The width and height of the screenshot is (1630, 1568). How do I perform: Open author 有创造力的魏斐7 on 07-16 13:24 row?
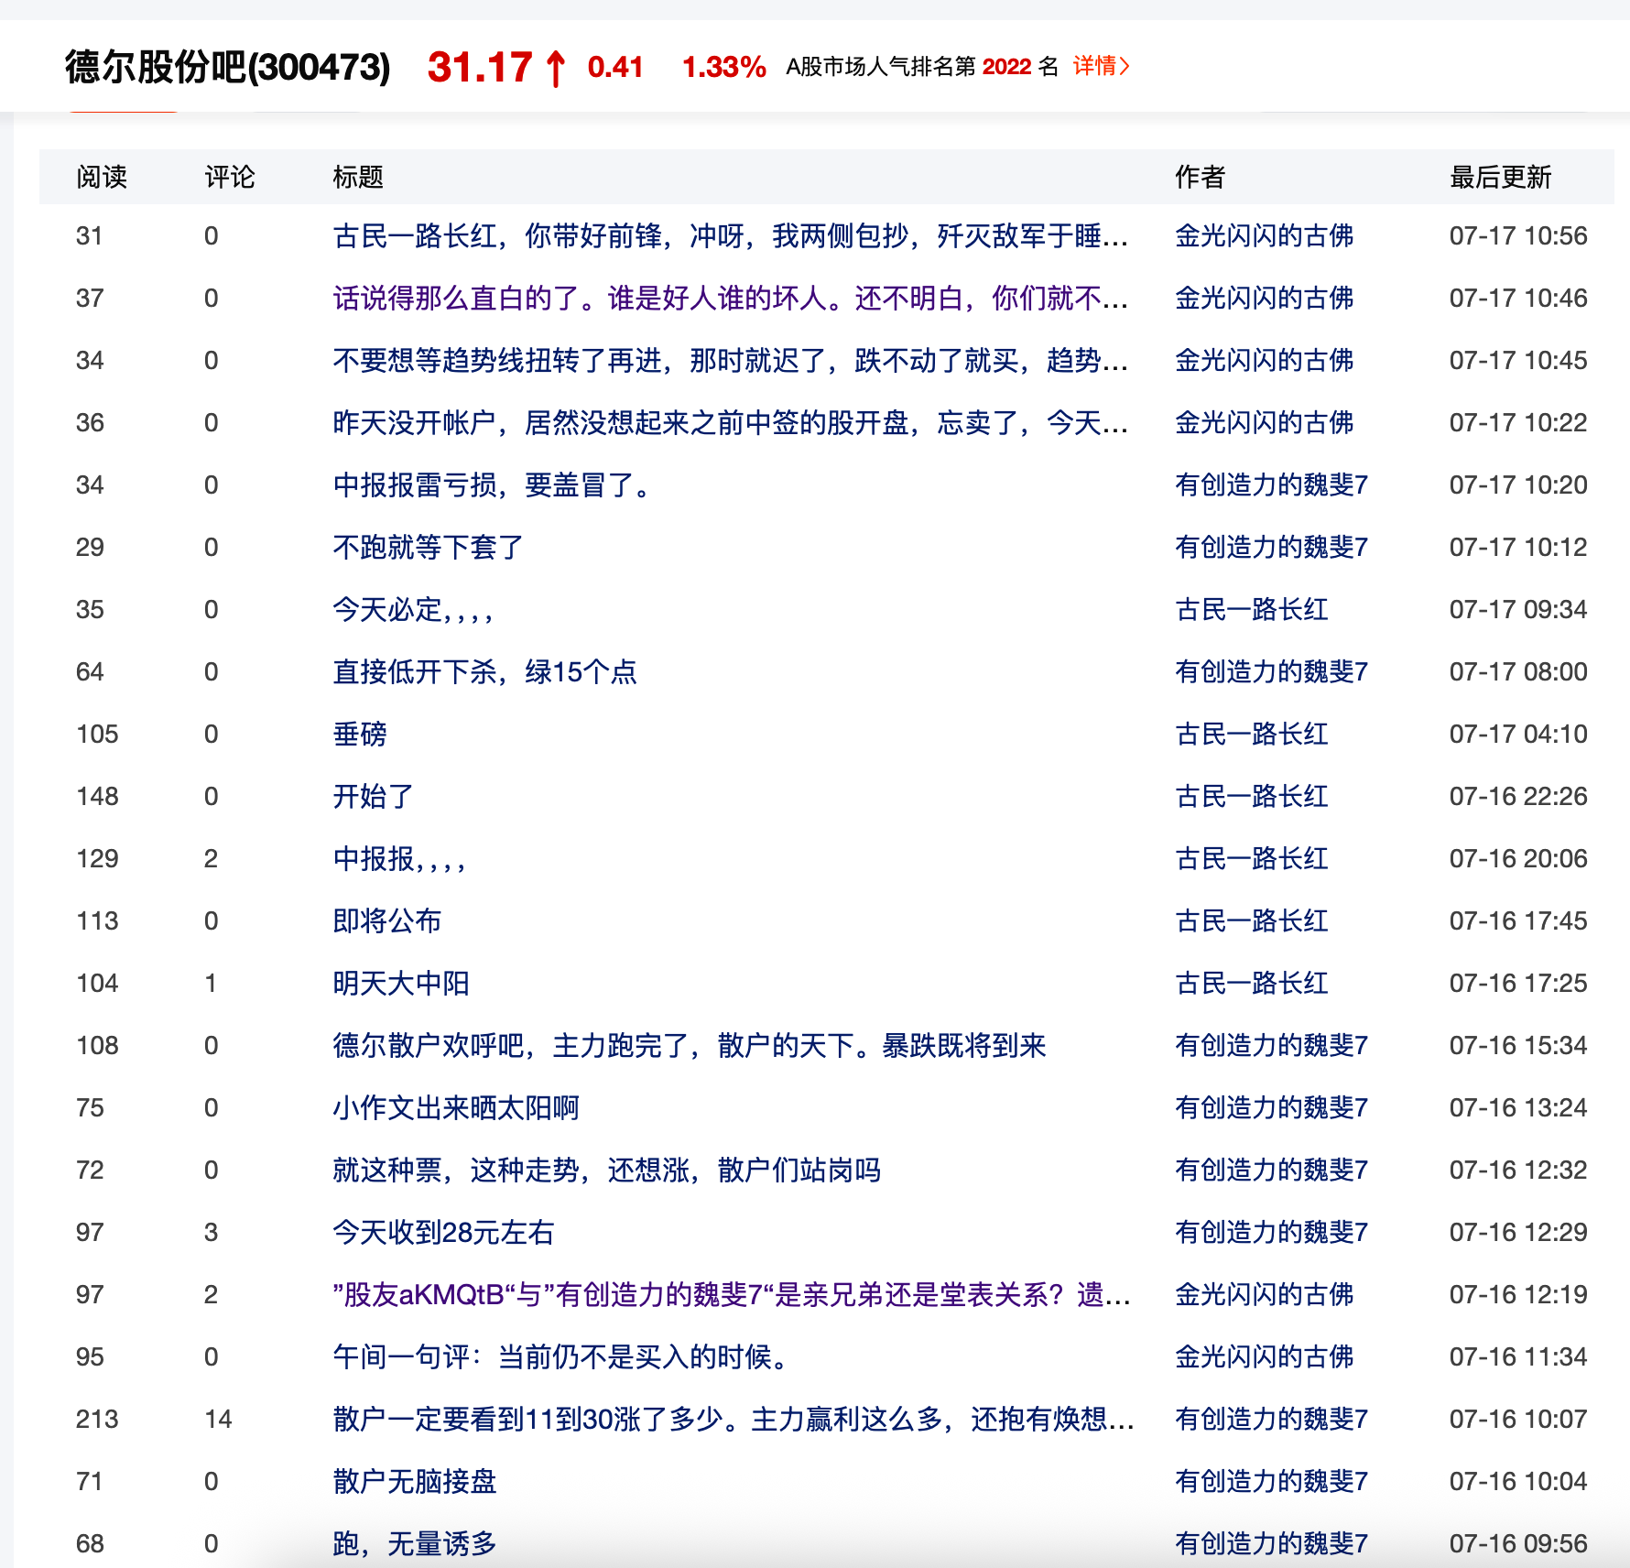tap(1272, 1108)
